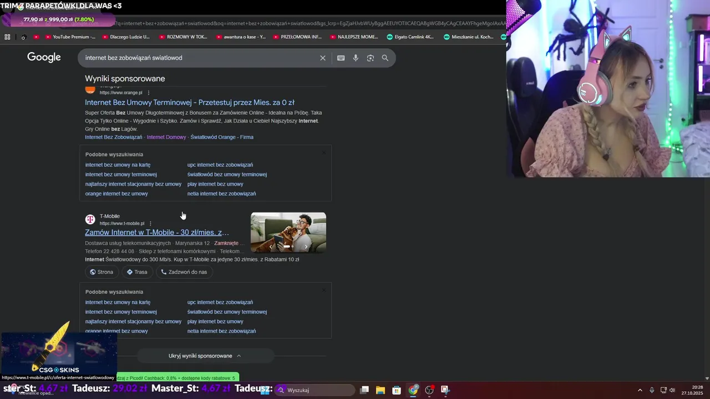
Task: Open Google Lens image search
Action: tap(371, 58)
